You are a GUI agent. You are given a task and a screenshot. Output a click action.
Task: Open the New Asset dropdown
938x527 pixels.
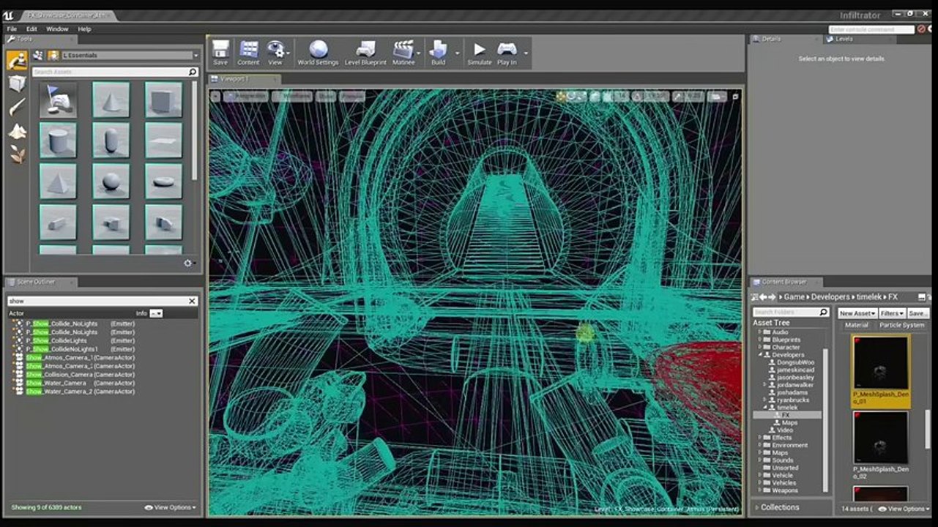point(857,313)
